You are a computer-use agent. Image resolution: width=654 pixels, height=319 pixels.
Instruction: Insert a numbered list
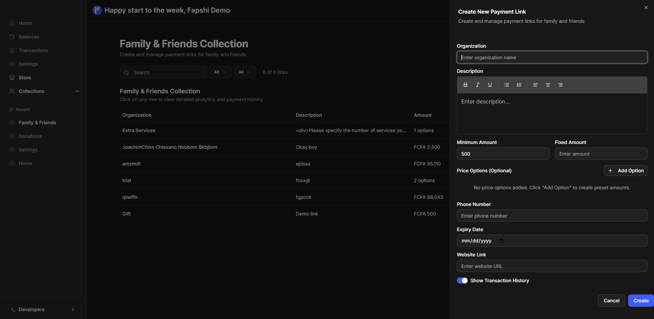[x=519, y=85]
